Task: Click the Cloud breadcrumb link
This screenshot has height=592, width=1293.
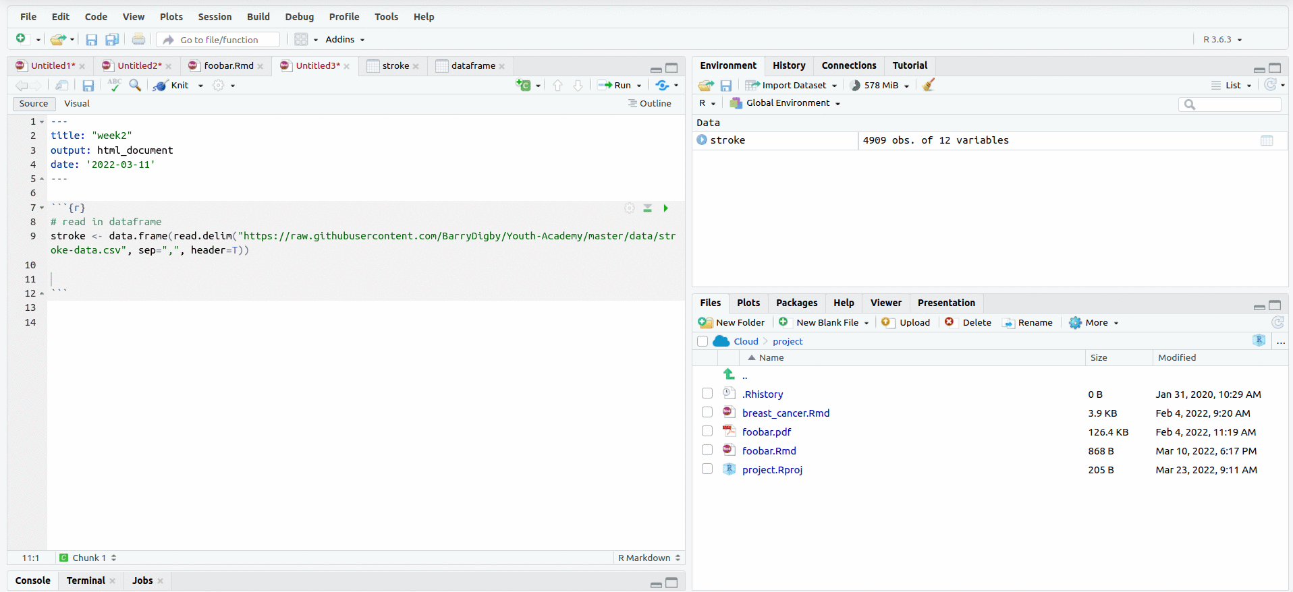Action: 746,341
